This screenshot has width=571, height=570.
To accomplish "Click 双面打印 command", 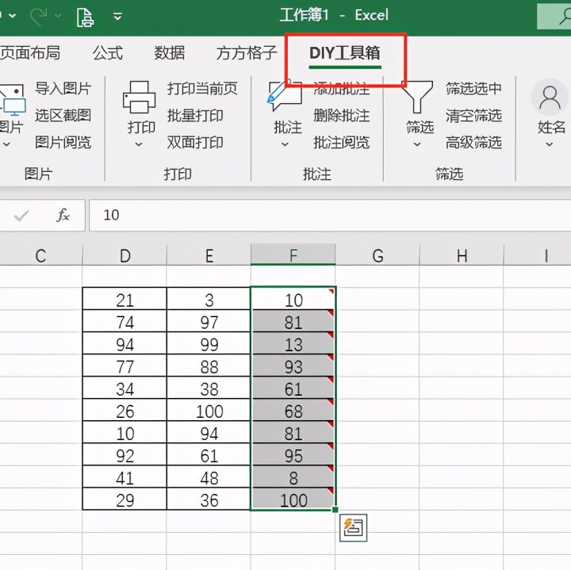I will 195,143.
